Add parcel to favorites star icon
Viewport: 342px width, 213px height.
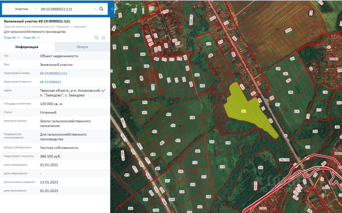point(103,38)
